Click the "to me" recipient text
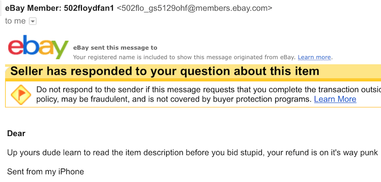The width and height of the screenshot is (381, 182). (15, 21)
